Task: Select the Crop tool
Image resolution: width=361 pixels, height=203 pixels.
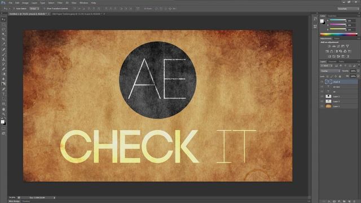Action: point(3,39)
